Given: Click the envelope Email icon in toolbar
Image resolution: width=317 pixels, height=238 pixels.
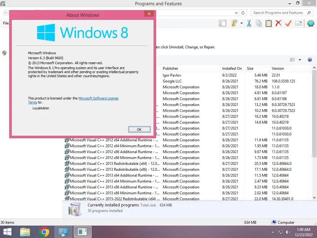Looking at the screenshot, I should click(298, 23).
